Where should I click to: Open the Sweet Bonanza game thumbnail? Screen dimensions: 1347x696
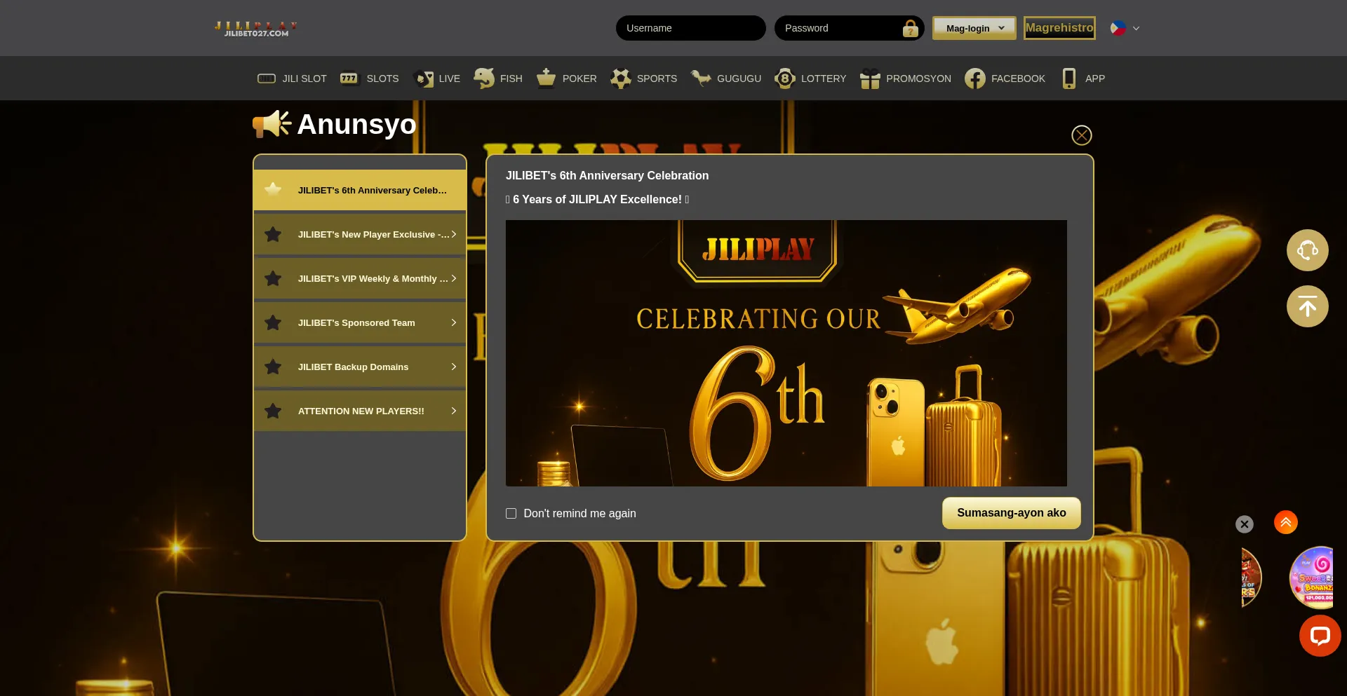pyautogui.click(x=1312, y=578)
